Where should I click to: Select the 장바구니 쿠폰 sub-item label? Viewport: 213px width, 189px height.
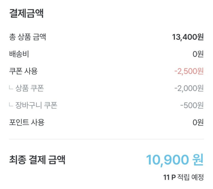point(36,105)
